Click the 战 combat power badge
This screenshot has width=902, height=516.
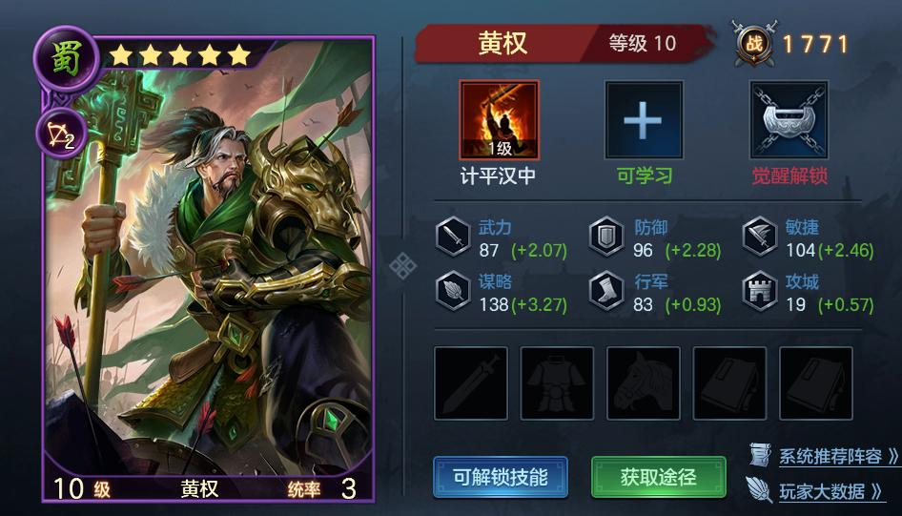[x=753, y=43]
